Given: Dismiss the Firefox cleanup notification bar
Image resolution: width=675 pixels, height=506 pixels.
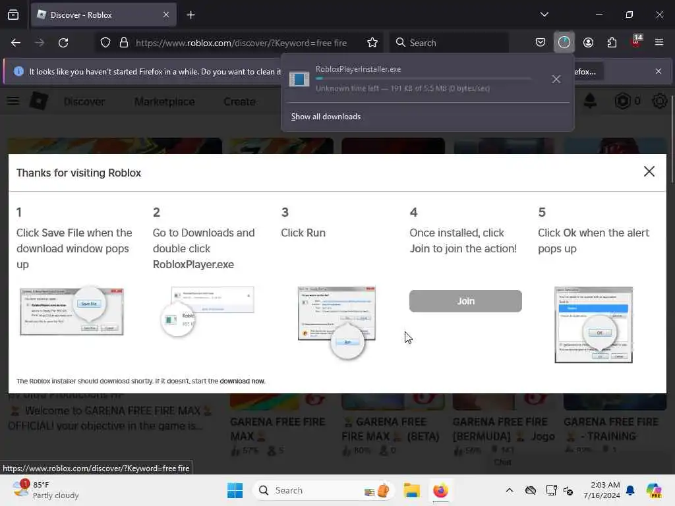Looking at the screenshot, I should click(659, 71).
